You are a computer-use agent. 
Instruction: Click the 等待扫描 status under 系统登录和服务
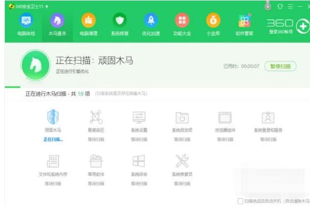(268, 140)
